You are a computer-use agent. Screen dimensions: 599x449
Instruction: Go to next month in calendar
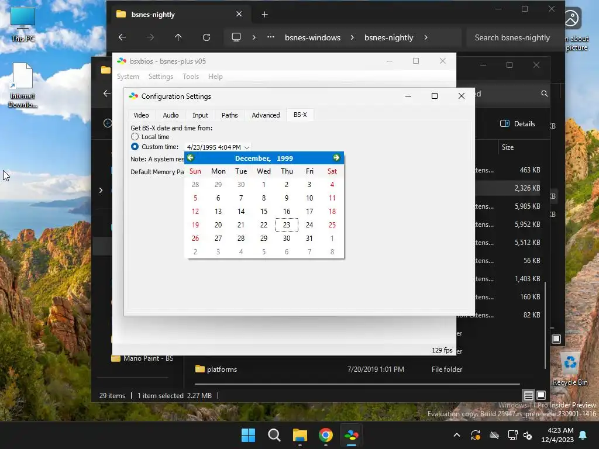pyautogui.click(x=336, y=158)
